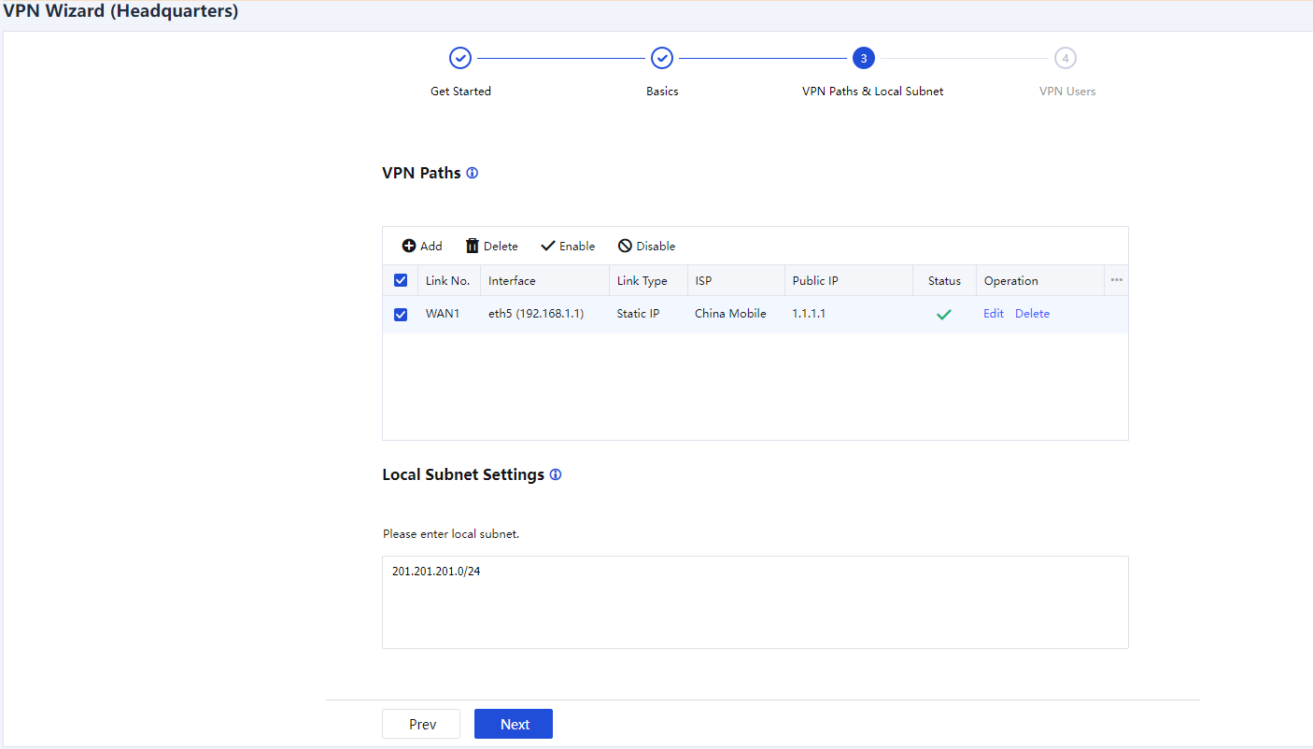Click info icon next to VPN Paths
1313x749 pixels.
[x=473, y=174]
